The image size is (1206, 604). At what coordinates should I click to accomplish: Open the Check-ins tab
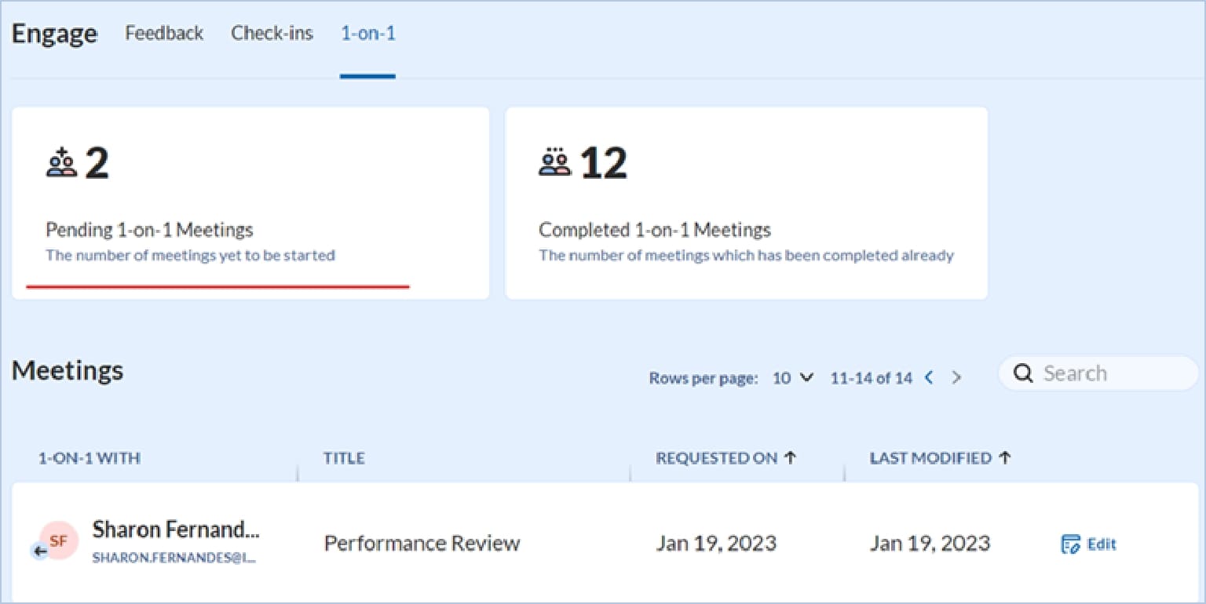click(272, 34)
